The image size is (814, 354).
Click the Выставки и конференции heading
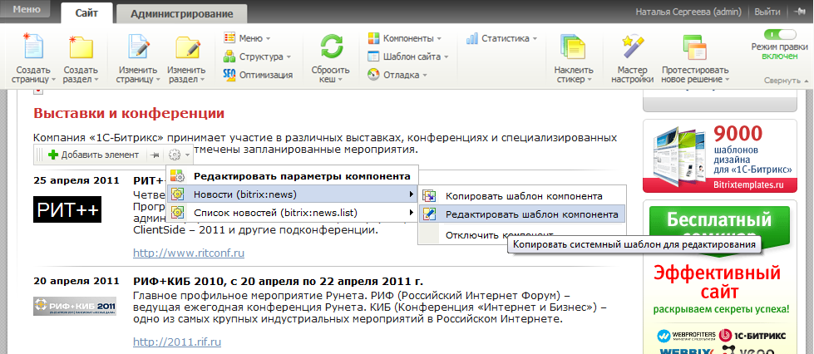[x=129, y=114]
